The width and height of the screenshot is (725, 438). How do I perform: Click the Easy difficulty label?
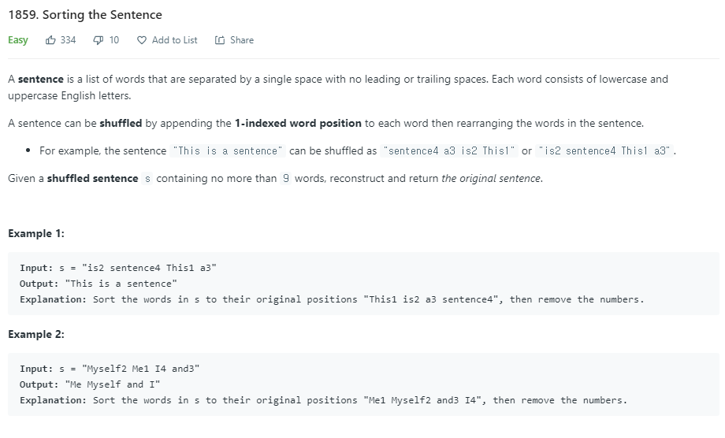[x=18, y=40]
